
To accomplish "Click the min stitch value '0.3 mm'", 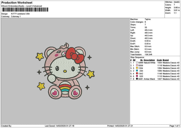I will tap(148, 49).
